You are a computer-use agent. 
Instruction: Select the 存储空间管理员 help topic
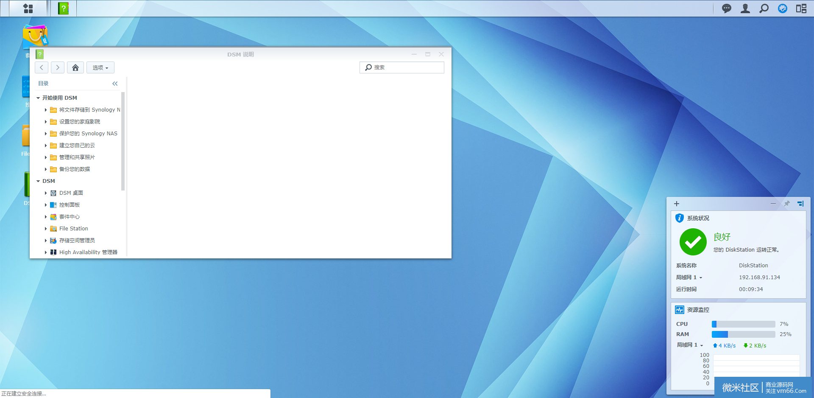(77, 241)
